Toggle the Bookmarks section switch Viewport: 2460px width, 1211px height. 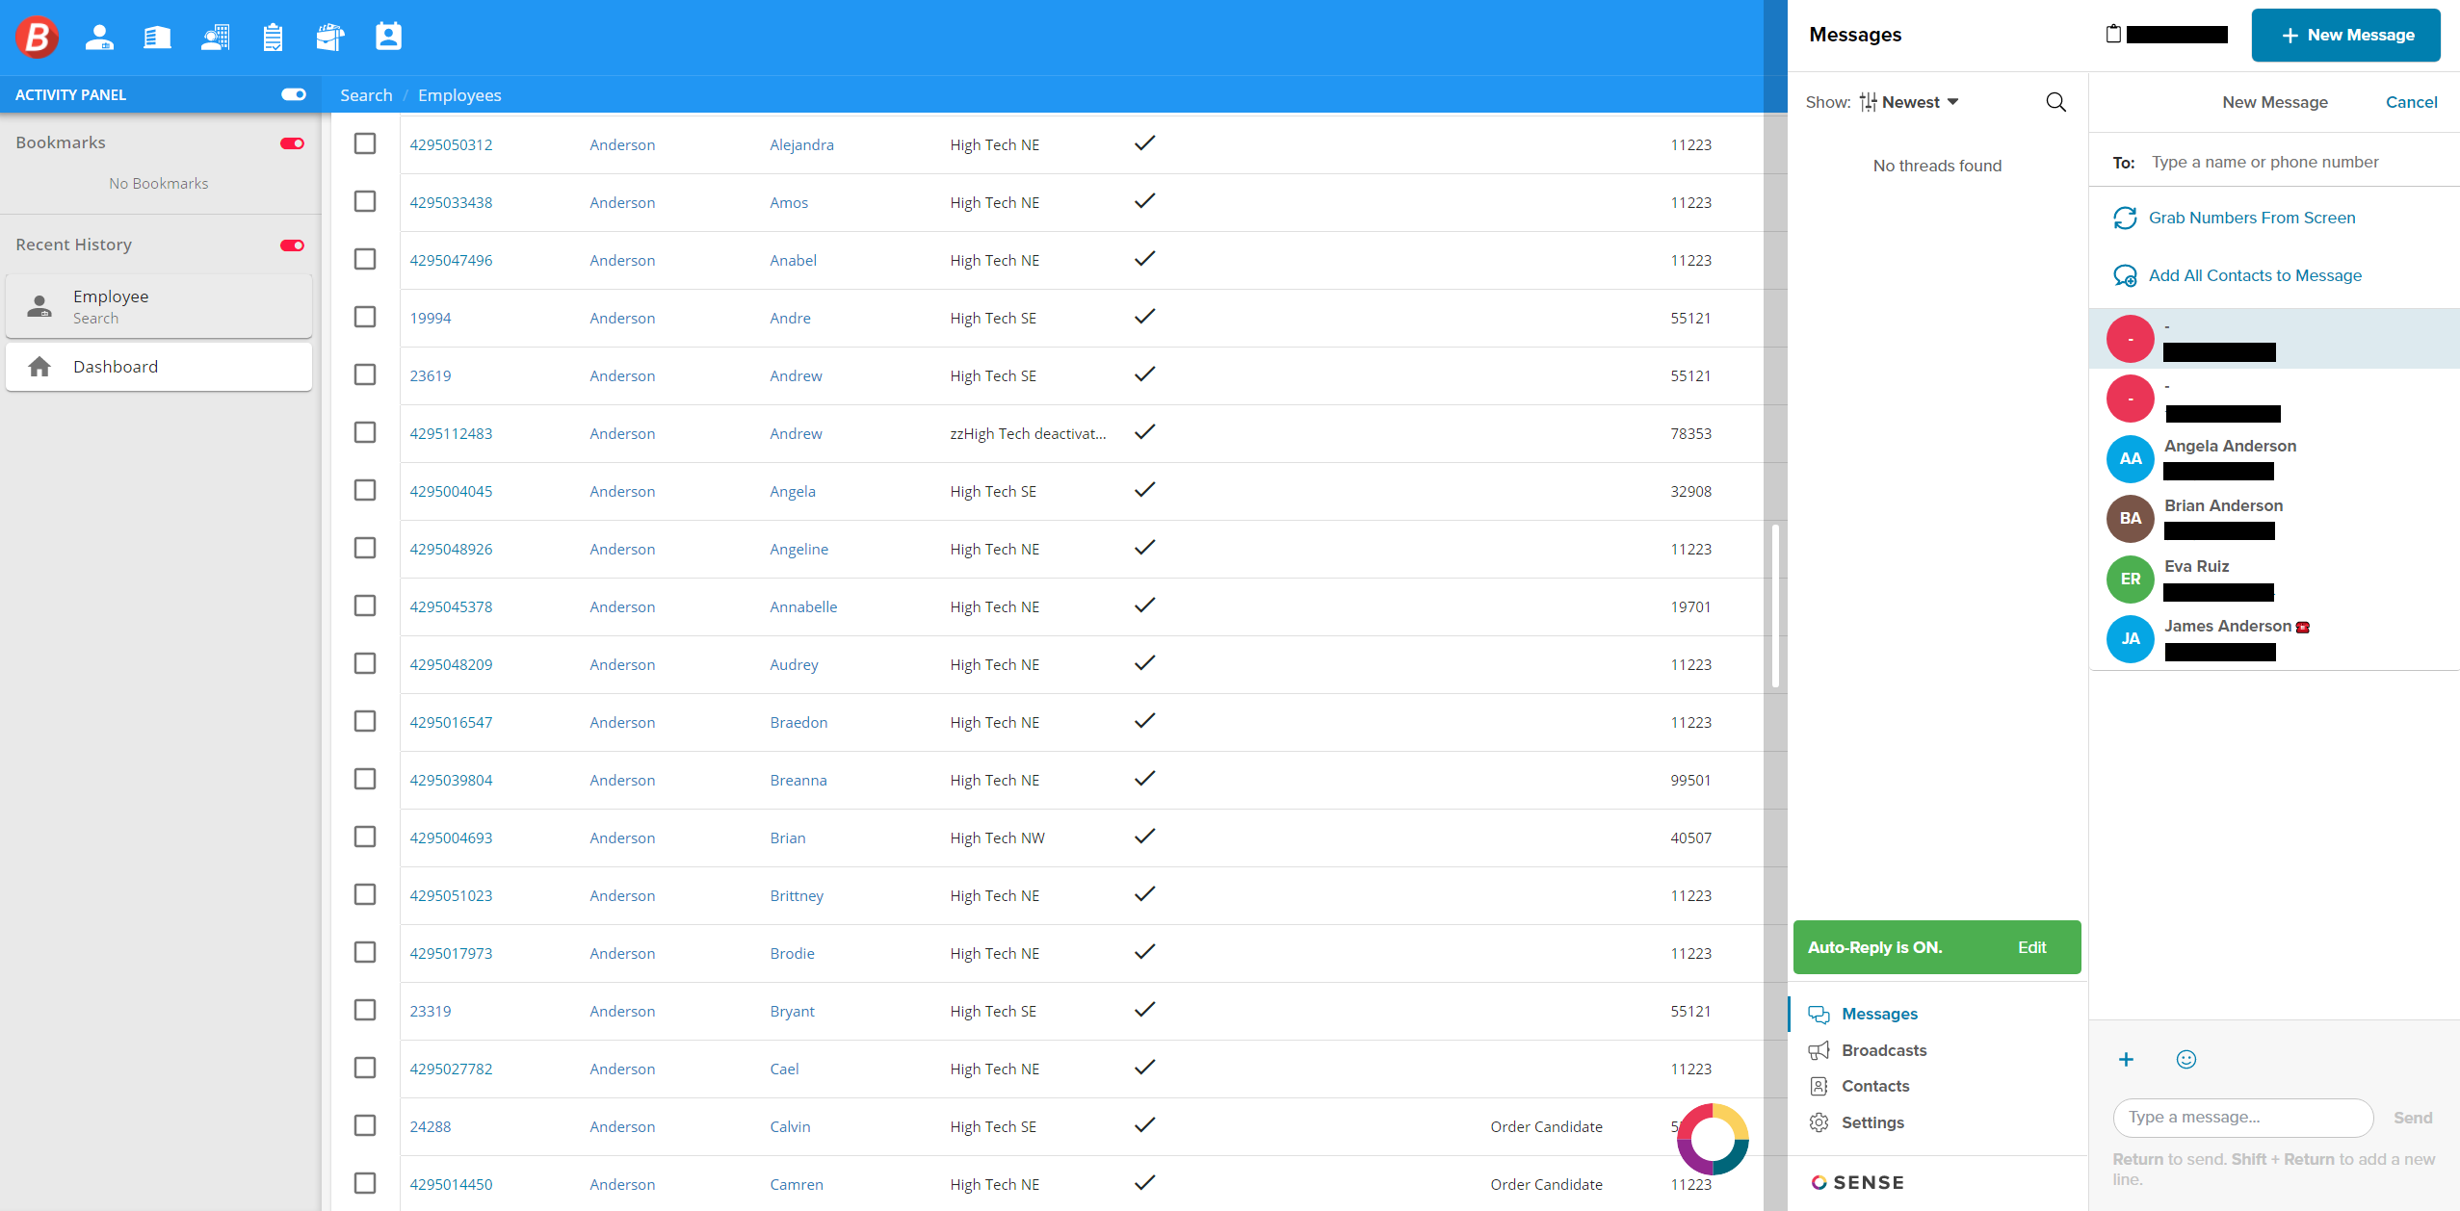coord(292,143)
